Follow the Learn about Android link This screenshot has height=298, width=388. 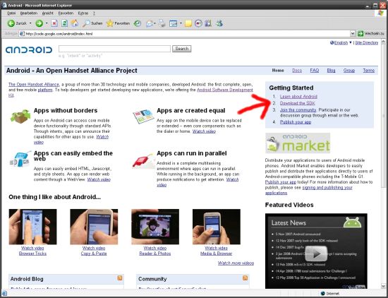298,96
